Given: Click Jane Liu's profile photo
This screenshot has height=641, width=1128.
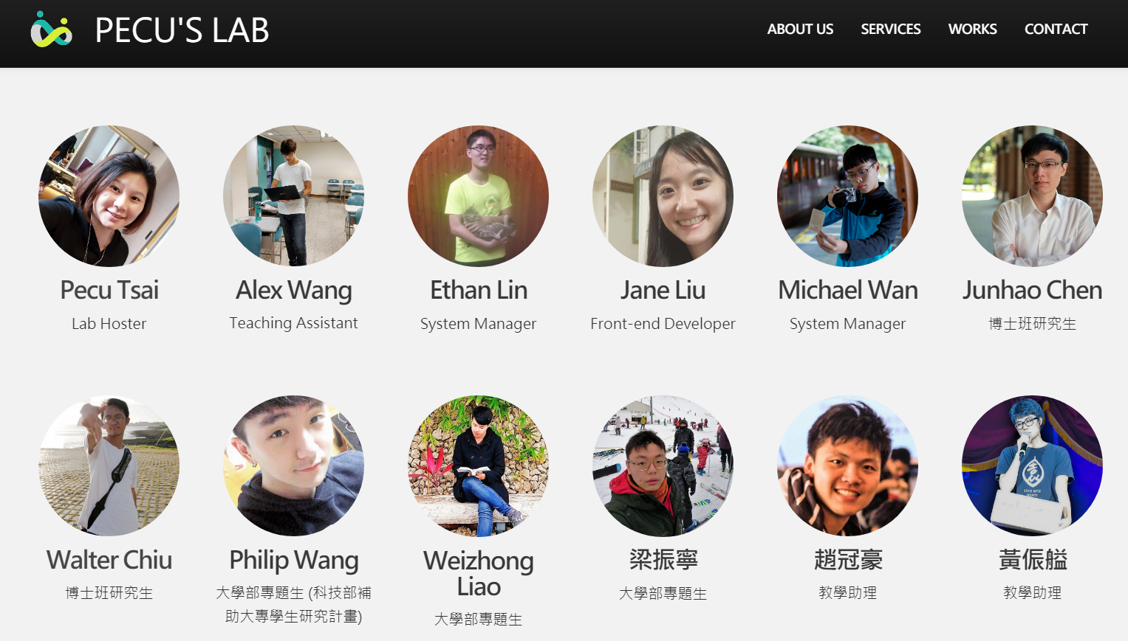Looking at the screenshot, I should click(x=663, y=195).
